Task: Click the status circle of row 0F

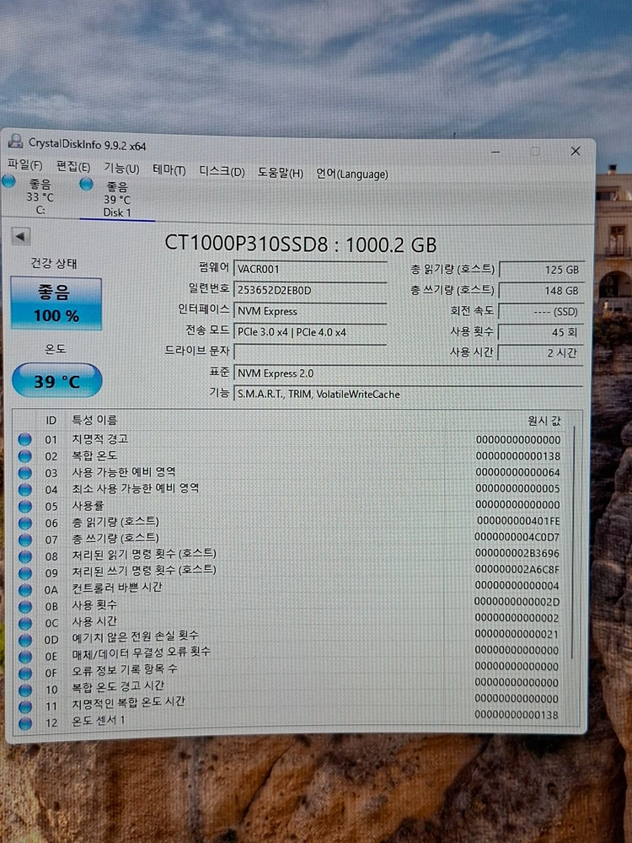Action: point(24,673)
